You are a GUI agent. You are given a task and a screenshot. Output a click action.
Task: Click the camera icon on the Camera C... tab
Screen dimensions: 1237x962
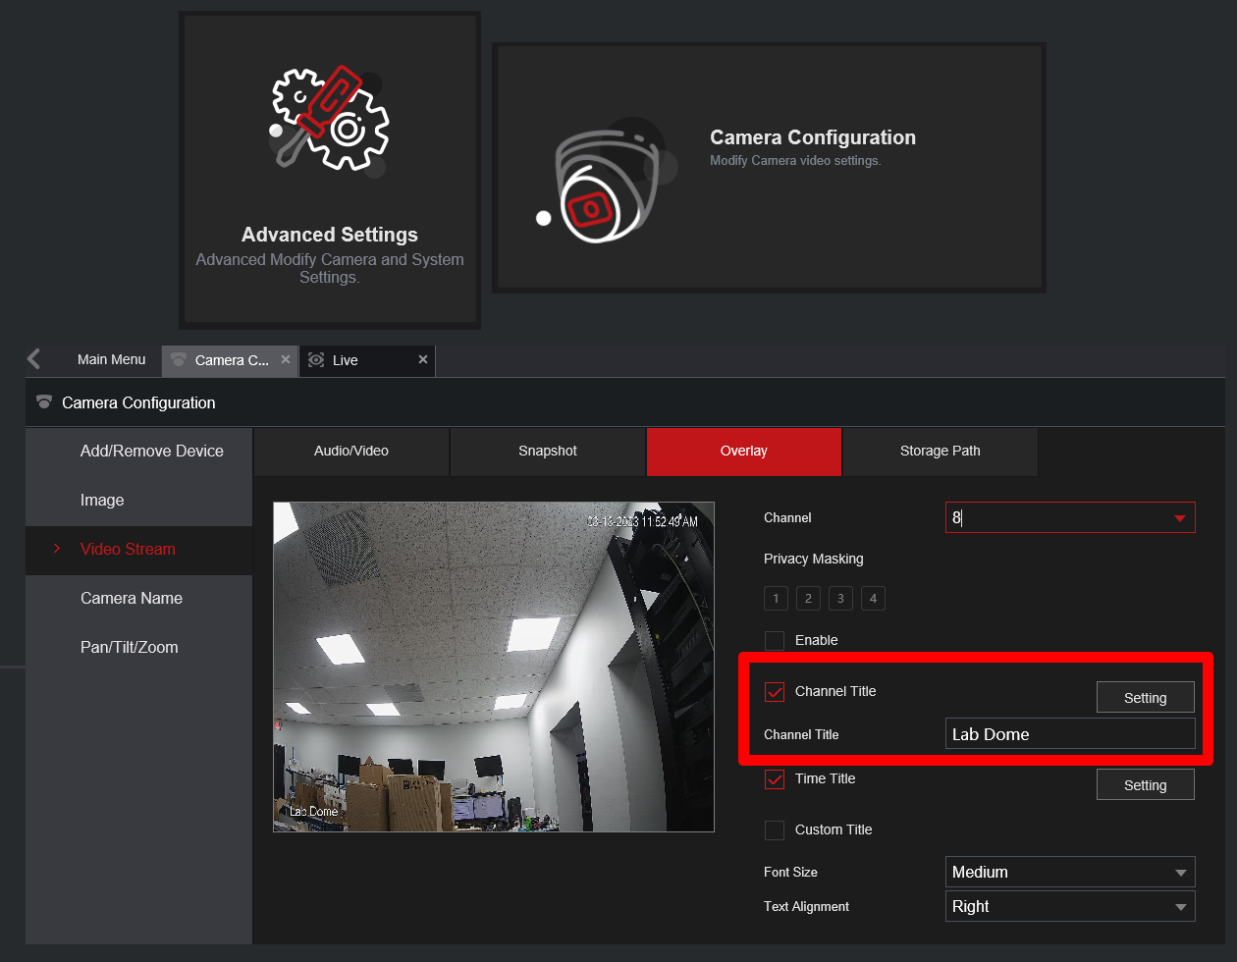(180, 360)
